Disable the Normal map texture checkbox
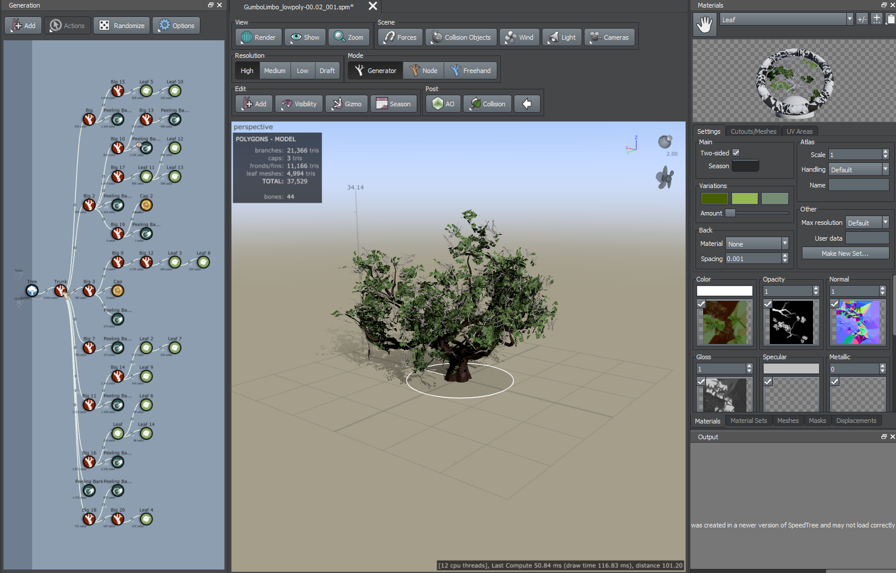This screenshot has width=896, height=573. [834, 304]
